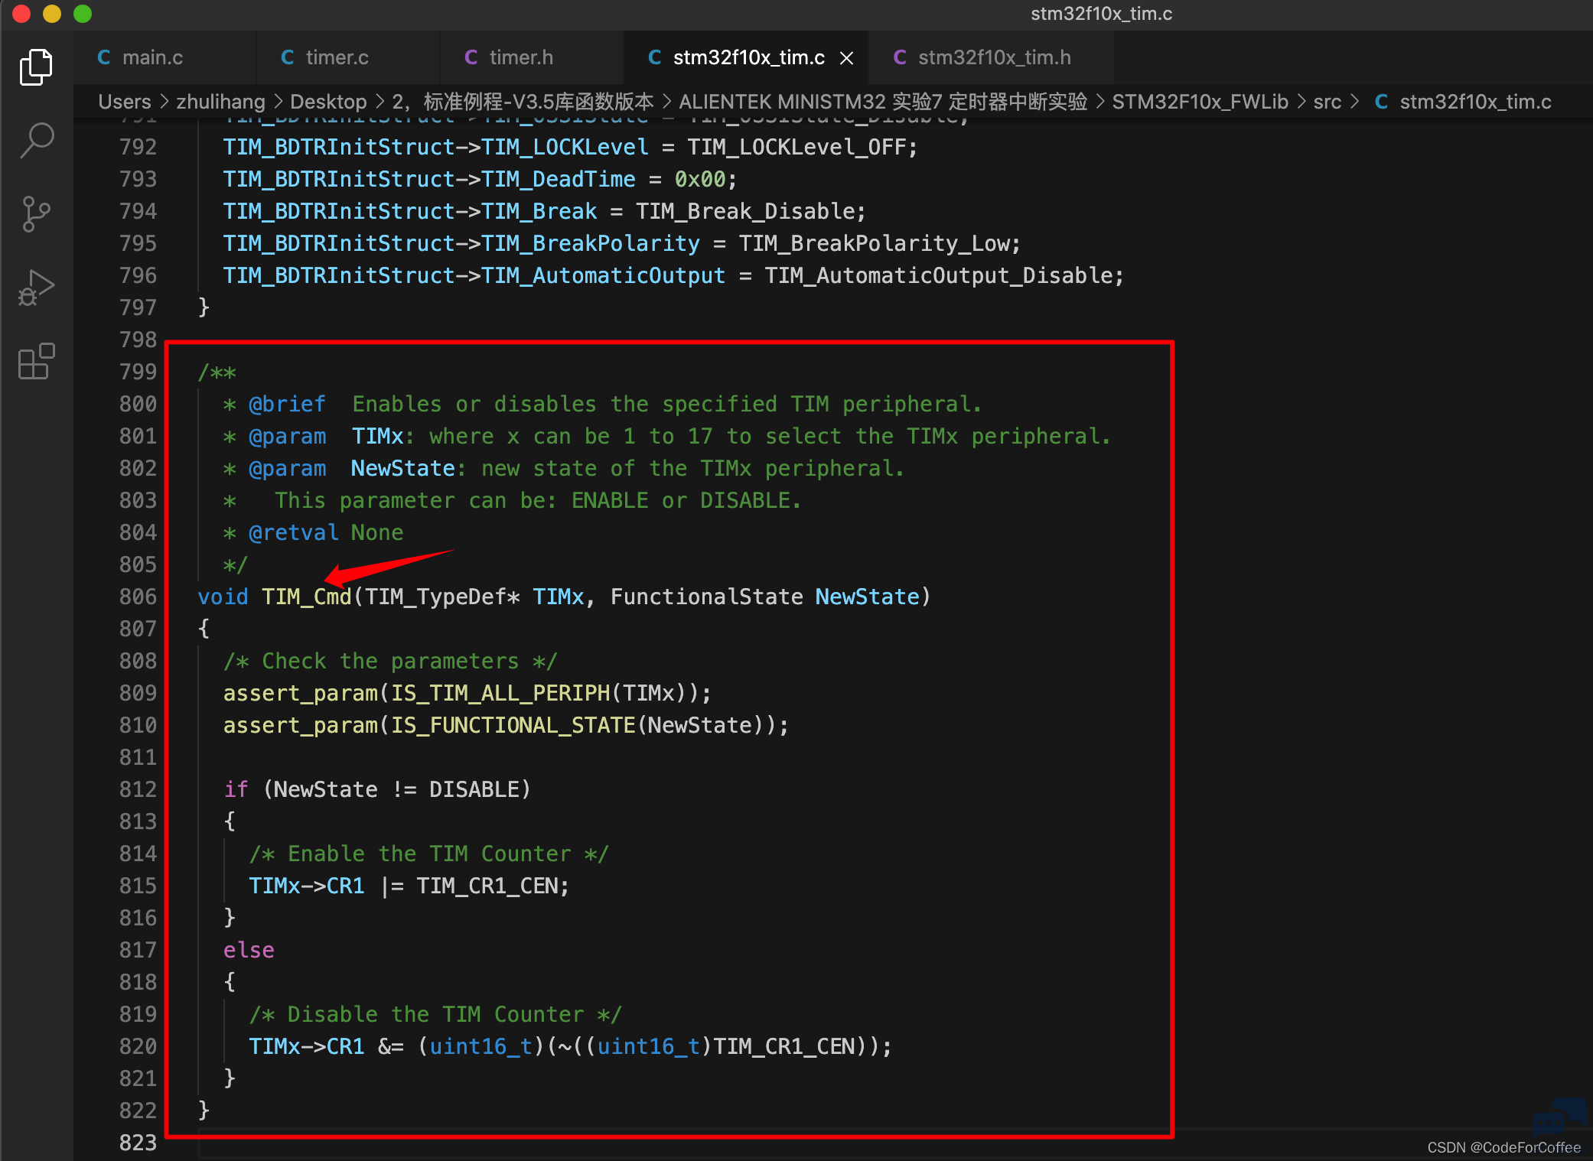This screenshot has height=1161, width=1593.
Task: Open the zhulihang breadcrumb segment
Action: click(220, 102)
